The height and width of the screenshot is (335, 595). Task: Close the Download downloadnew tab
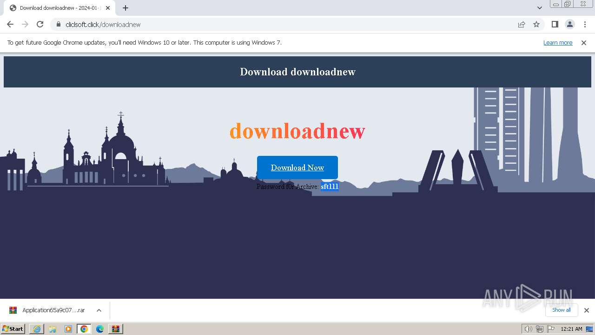coord(108,8)
